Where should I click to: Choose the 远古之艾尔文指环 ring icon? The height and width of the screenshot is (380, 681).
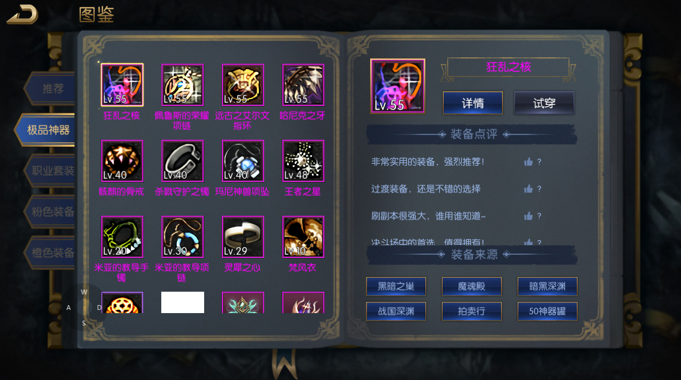coord(243,85)
